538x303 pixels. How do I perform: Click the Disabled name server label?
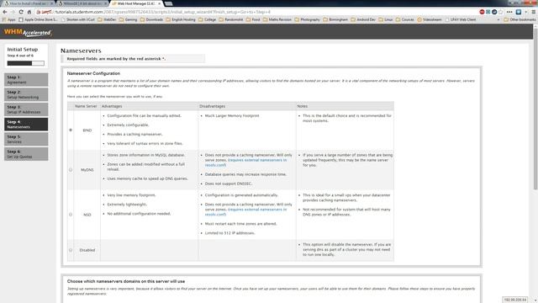(87, 250)
